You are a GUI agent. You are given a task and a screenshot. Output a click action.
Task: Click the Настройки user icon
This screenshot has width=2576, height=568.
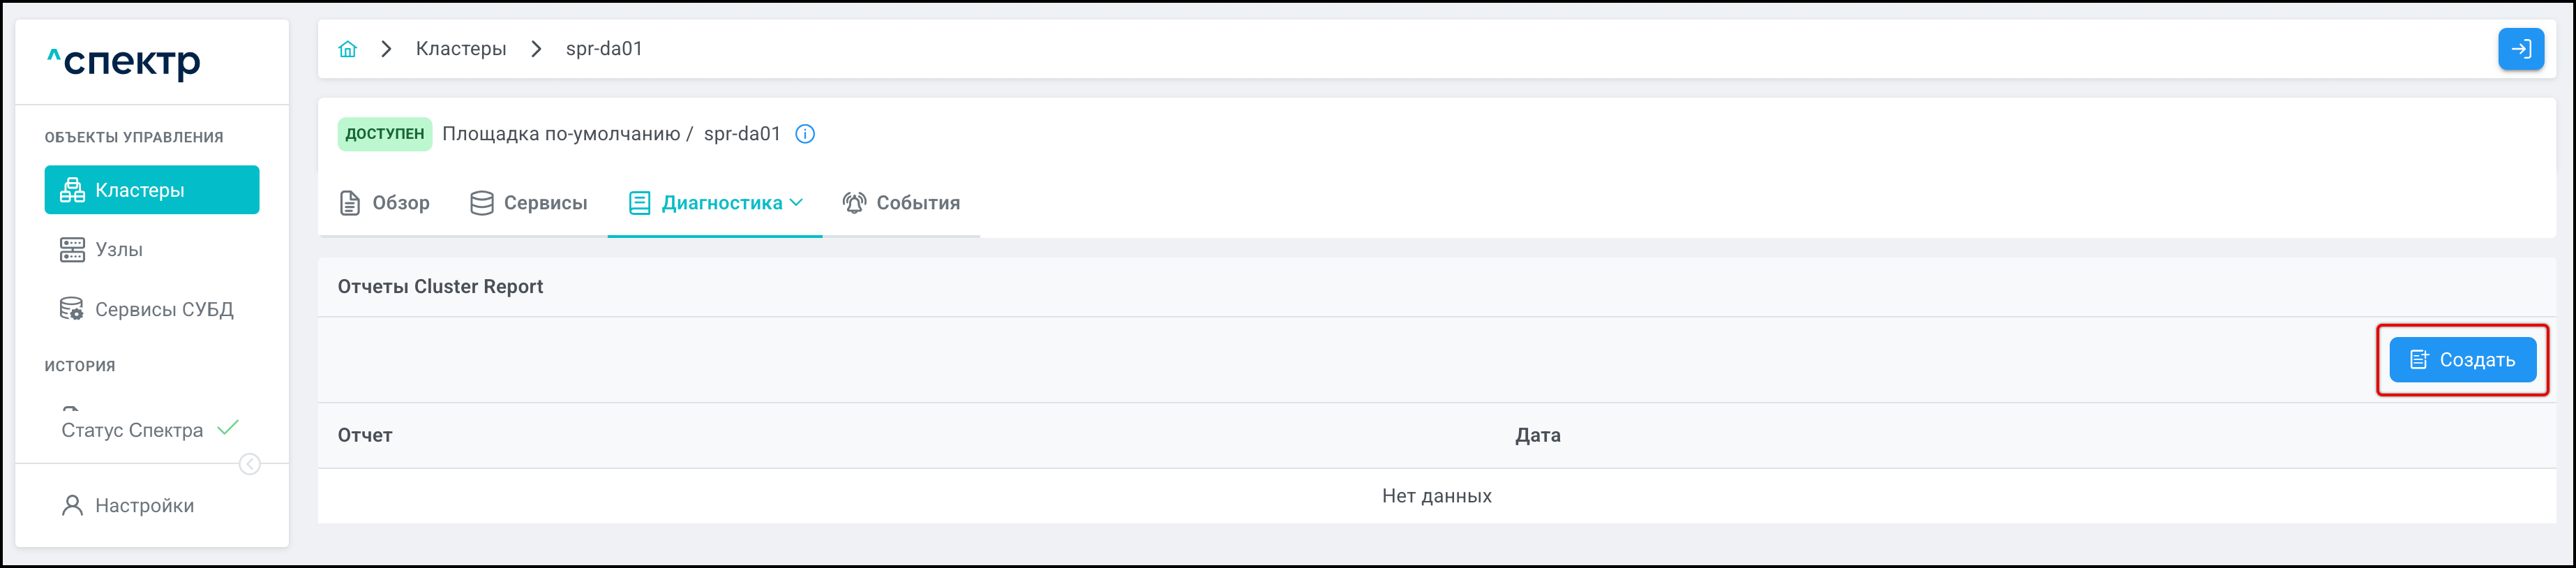coord(72,506)
